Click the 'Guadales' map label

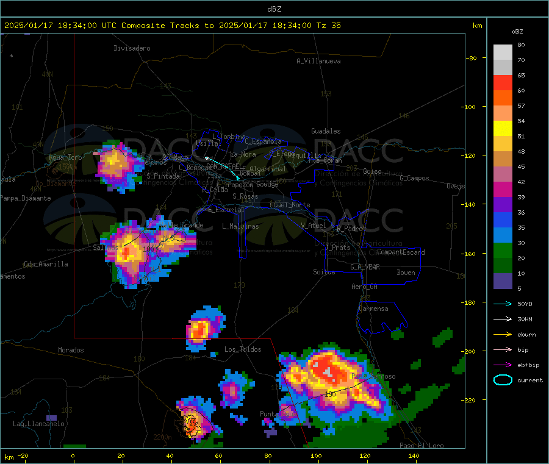[326, 131]
